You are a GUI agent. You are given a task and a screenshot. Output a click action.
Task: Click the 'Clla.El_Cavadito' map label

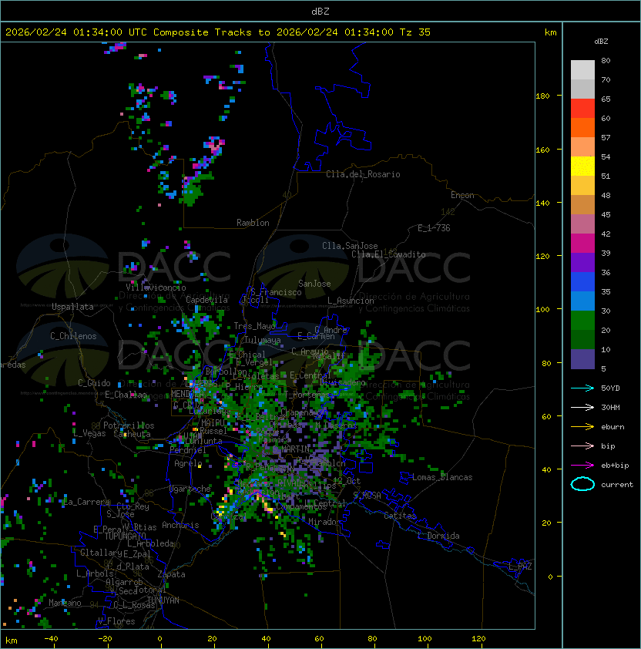click(388, 254)
